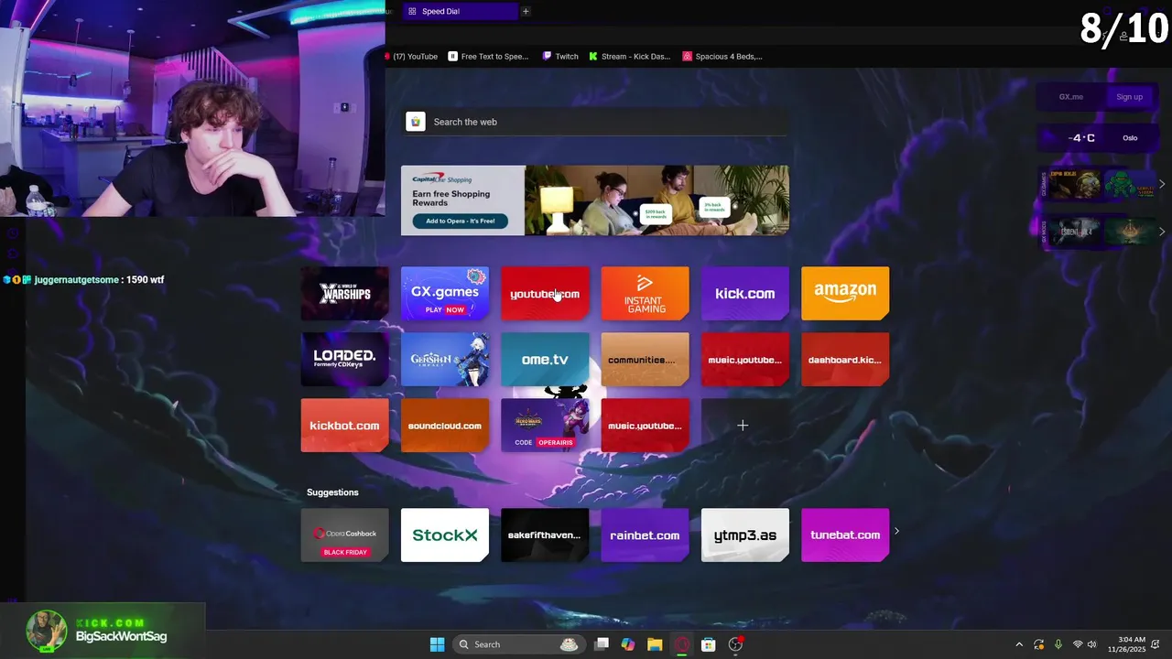Click Add to Opera - It's Free button

tap(461, 221)
